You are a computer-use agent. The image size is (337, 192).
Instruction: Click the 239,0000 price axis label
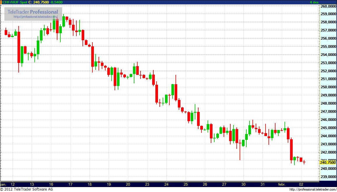(x=329, y=177)
